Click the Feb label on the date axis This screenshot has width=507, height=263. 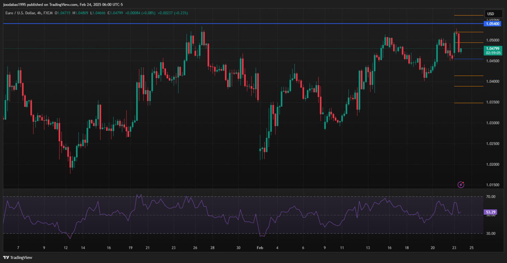[x=260, y=248]
